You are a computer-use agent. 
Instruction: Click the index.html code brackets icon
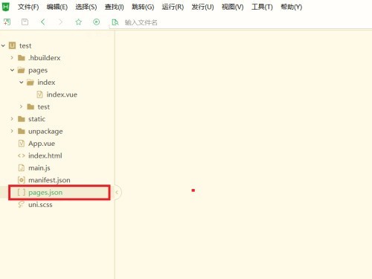[x=22, y=155]
